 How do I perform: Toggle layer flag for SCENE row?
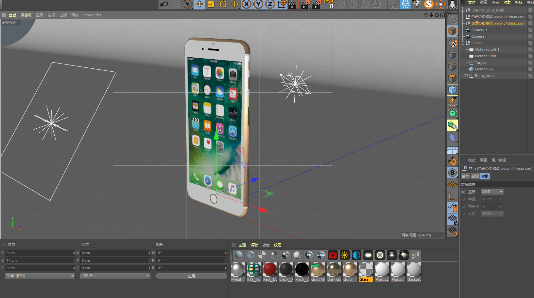[x=530, y=43]
